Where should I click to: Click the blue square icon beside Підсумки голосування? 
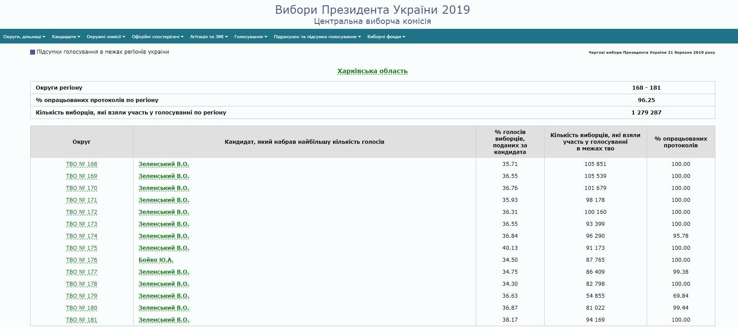(x=32, y=52)
